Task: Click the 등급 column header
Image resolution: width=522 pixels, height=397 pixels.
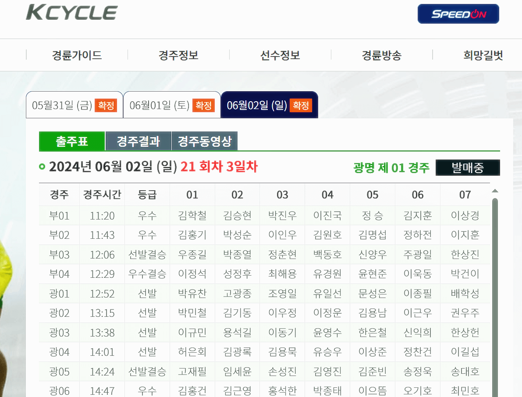Action: 147,195
